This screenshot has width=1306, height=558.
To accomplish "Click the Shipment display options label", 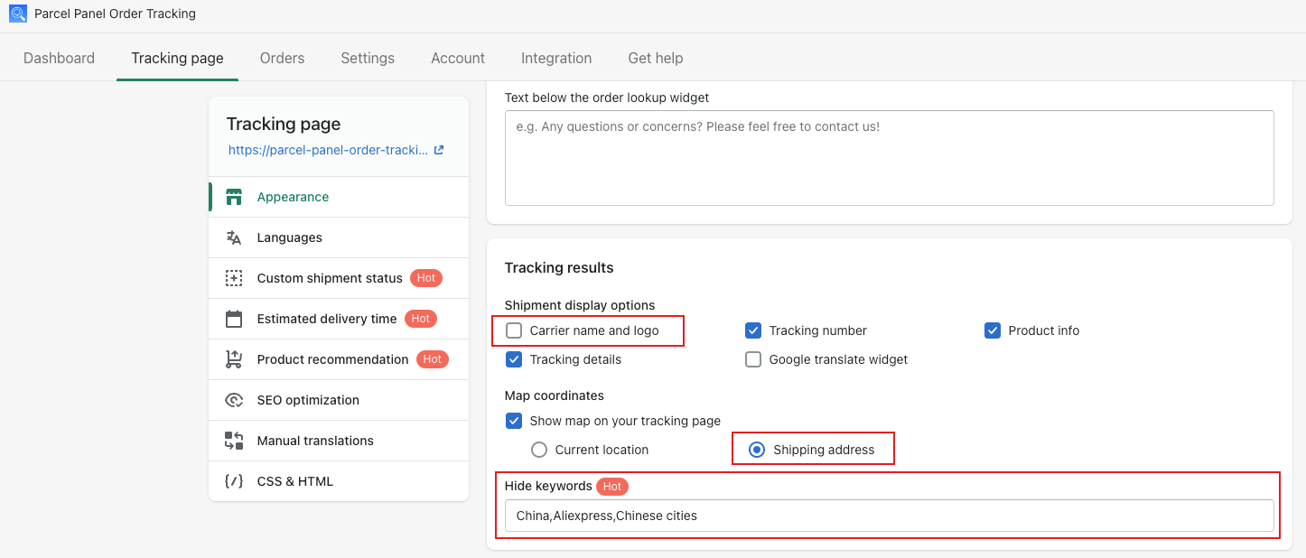I will (580, 305).
